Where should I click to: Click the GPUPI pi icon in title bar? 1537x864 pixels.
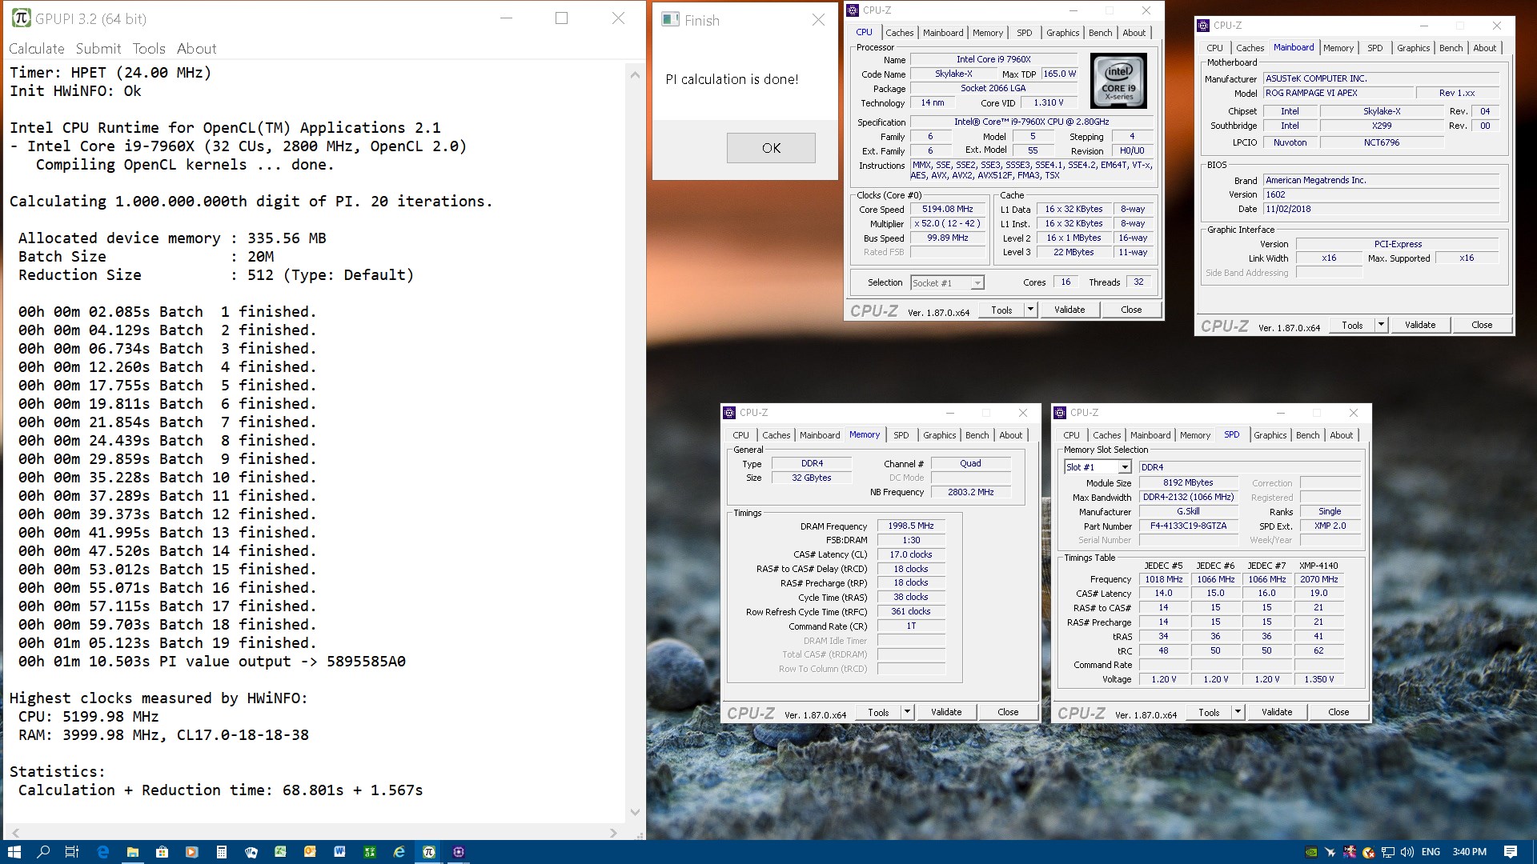coord(21,18)
